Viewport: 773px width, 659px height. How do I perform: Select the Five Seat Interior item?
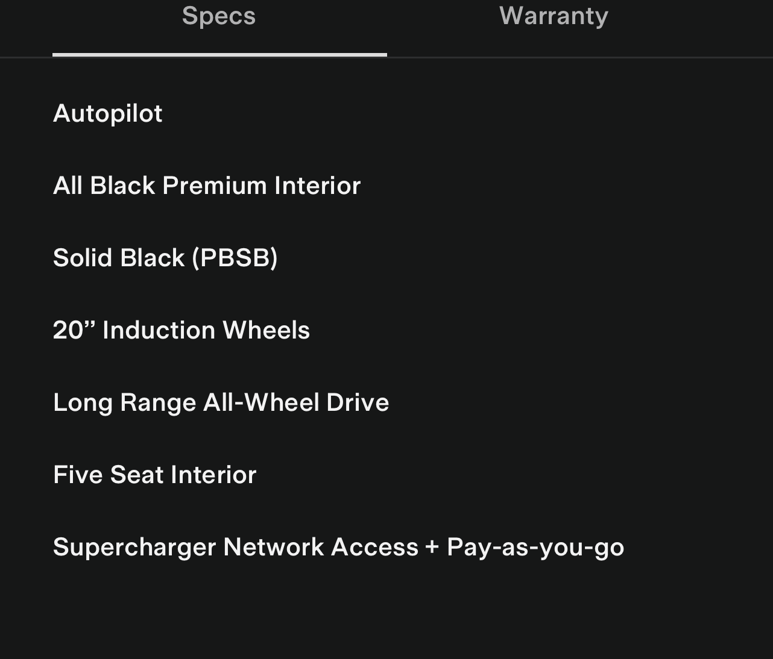[x=155, y=475]
